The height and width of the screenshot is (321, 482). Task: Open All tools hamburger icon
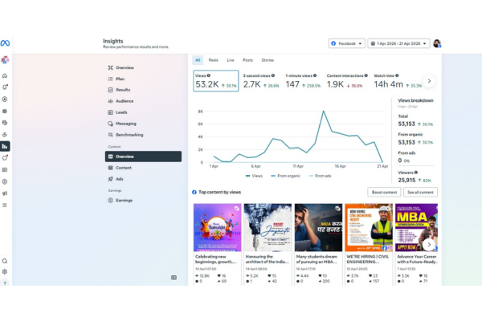coord(5,205)
